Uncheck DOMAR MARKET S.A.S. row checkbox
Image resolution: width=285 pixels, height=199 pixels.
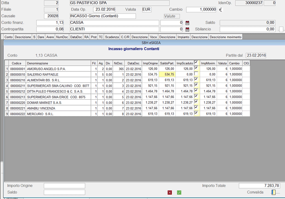(x=196, y=102)
